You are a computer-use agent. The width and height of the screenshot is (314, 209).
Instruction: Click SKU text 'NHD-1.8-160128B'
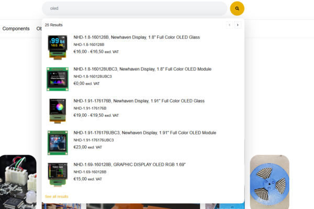89,44
